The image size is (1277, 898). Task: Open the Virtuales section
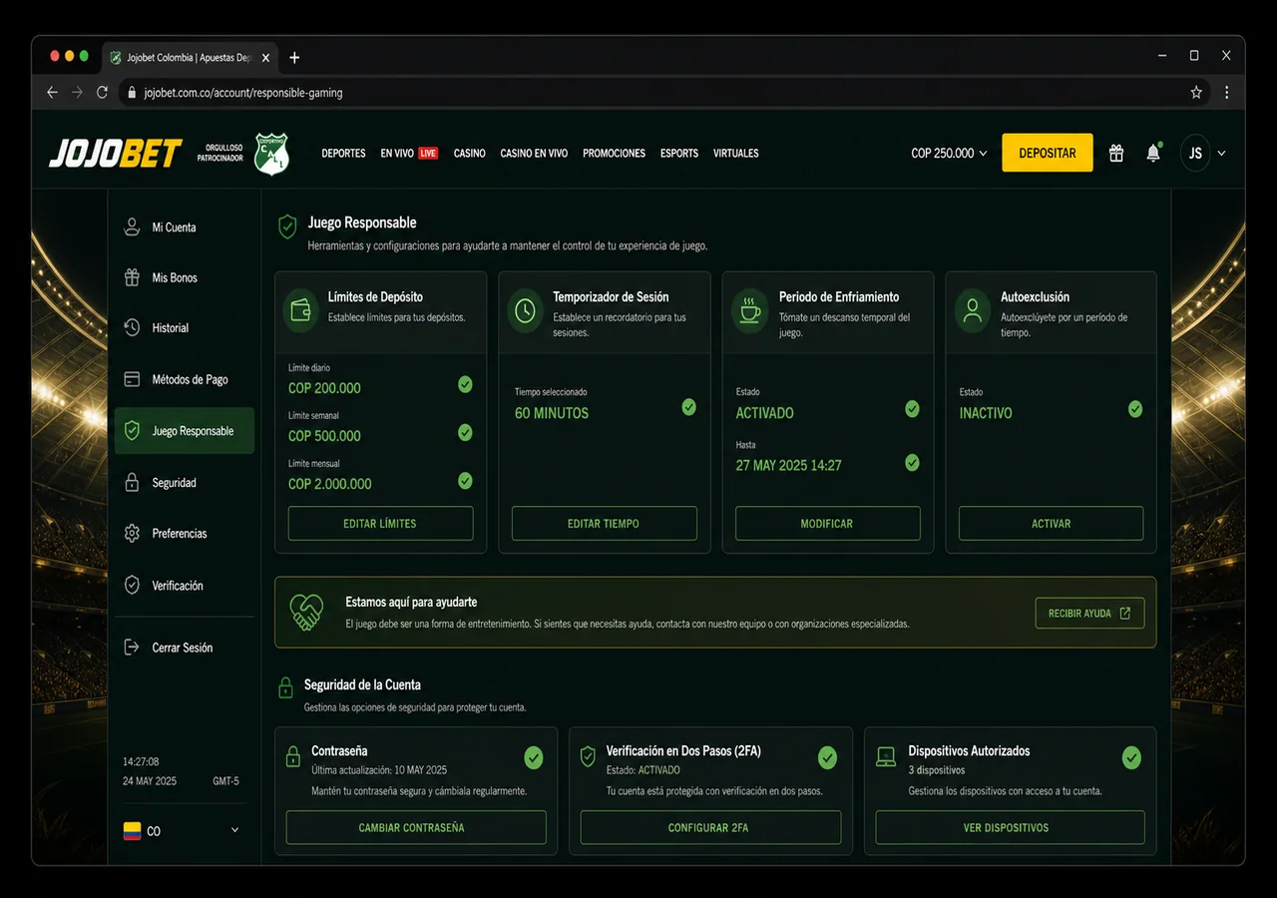pyautogui.click(x=736, y=154)
